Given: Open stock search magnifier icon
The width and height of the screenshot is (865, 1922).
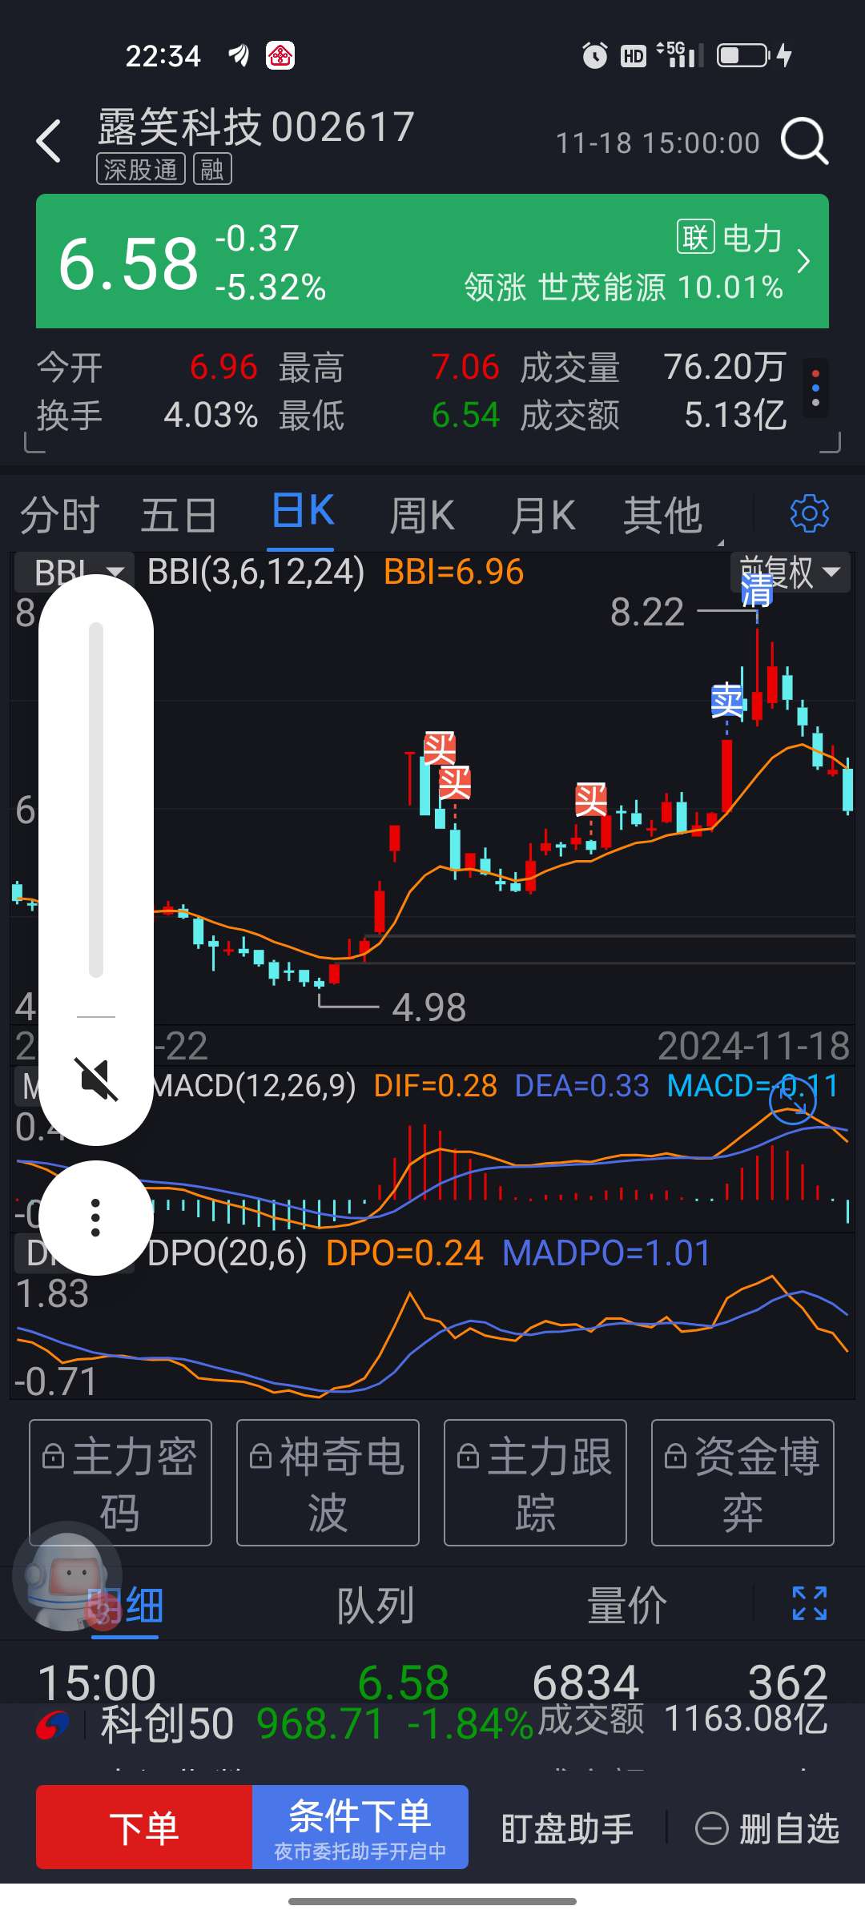Looking at the screenshot, I should click(x=804, y=142).
